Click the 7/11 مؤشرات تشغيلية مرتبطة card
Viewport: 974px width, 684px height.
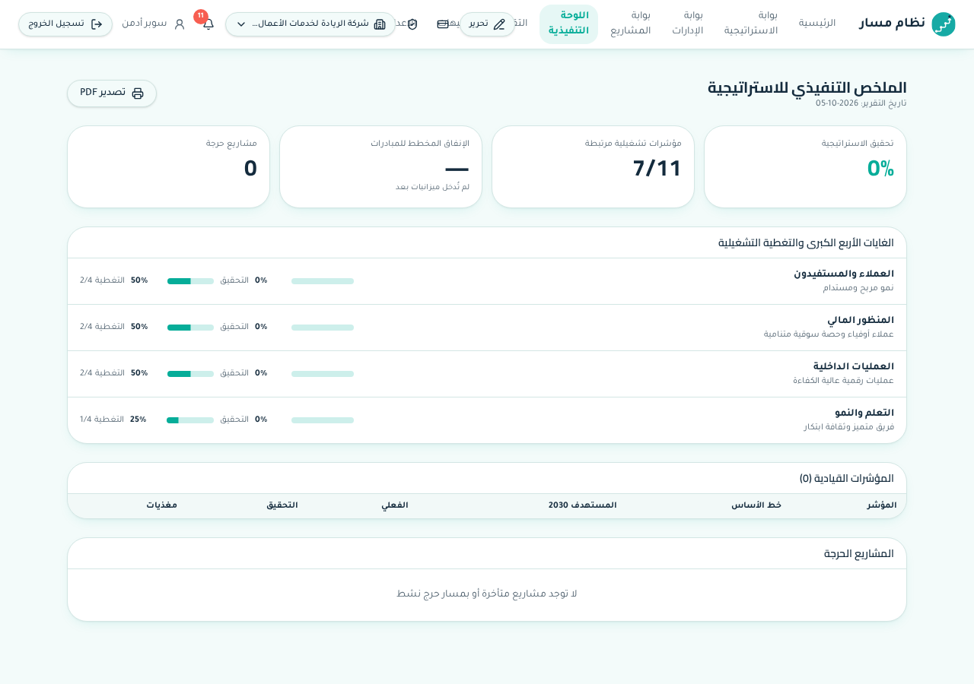click(x=593, y=166)
